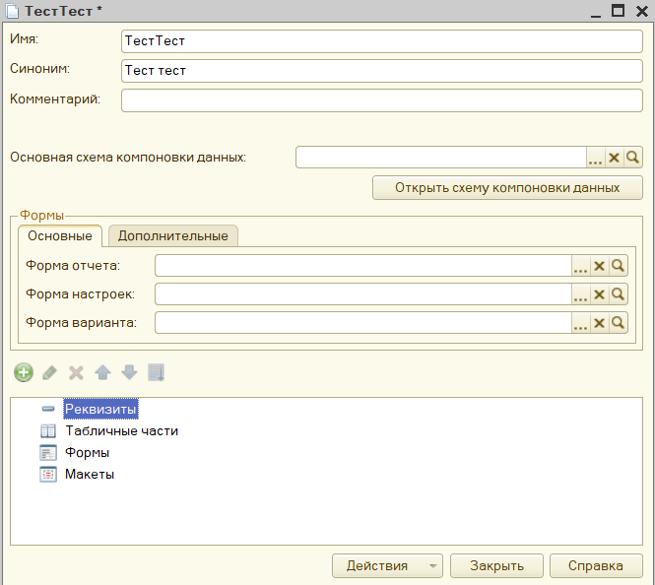Clear the data composition schema field
The height and width of the screenshot is (585, 655).
(614, 158)
